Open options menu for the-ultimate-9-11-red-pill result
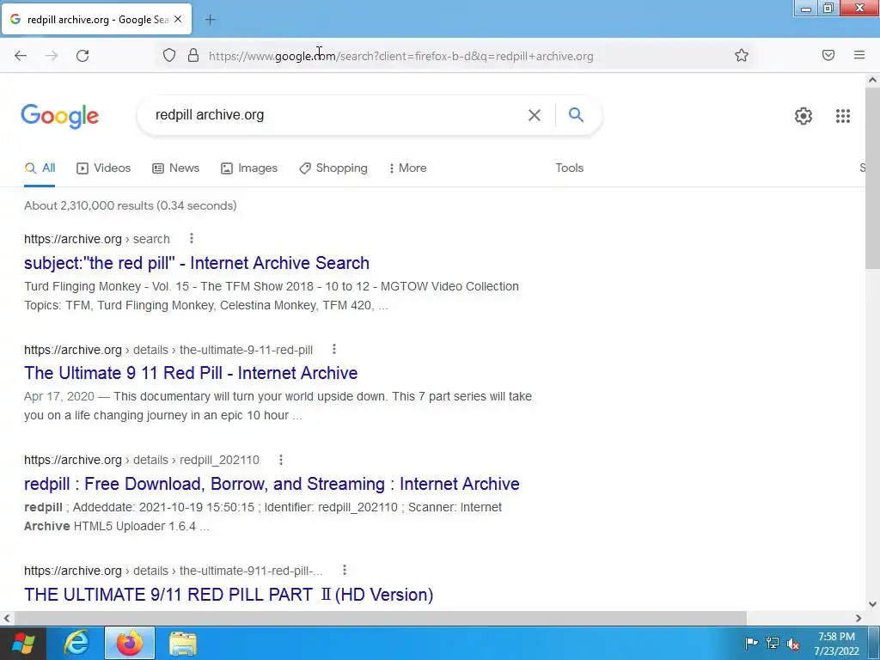880x660 pixels. pyautogui.click(x=334, y=349)
